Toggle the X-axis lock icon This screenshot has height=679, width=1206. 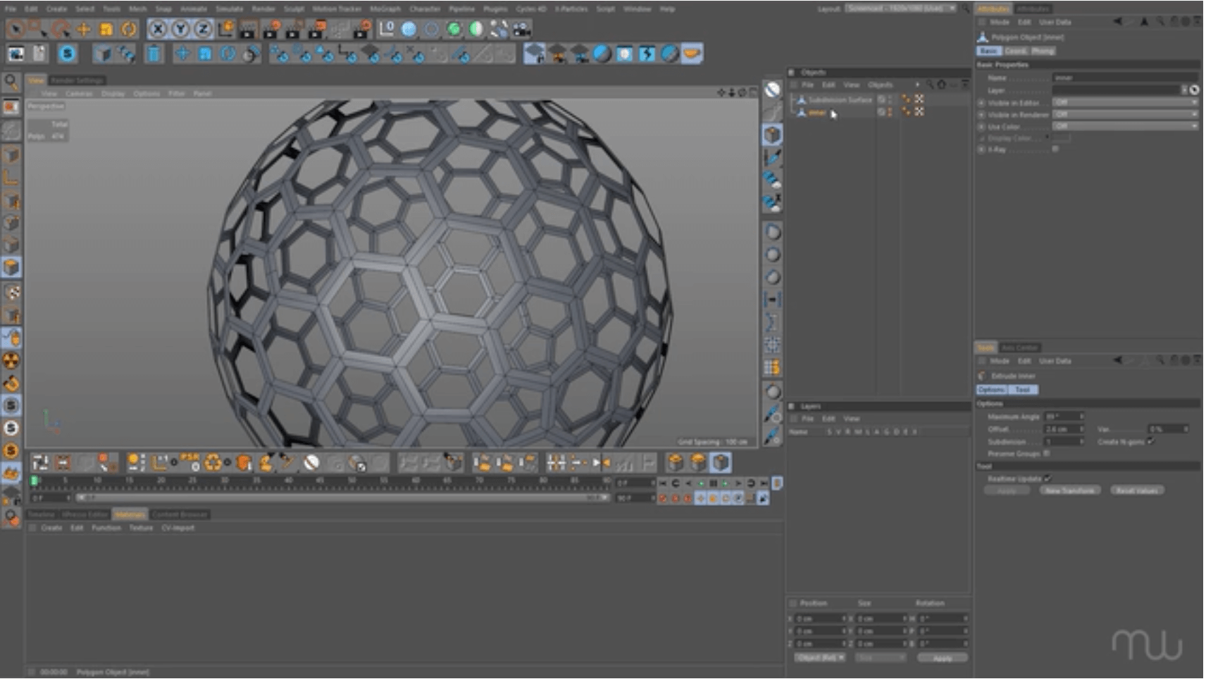point(158,30)
